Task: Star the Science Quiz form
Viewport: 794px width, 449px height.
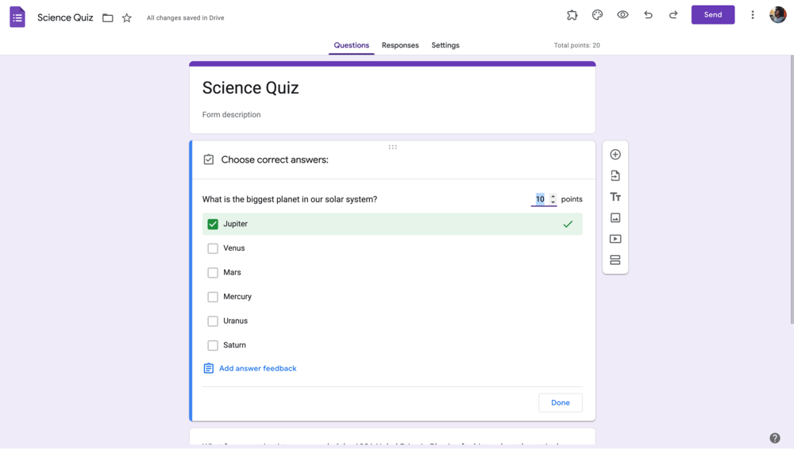Action: (127, 17)
